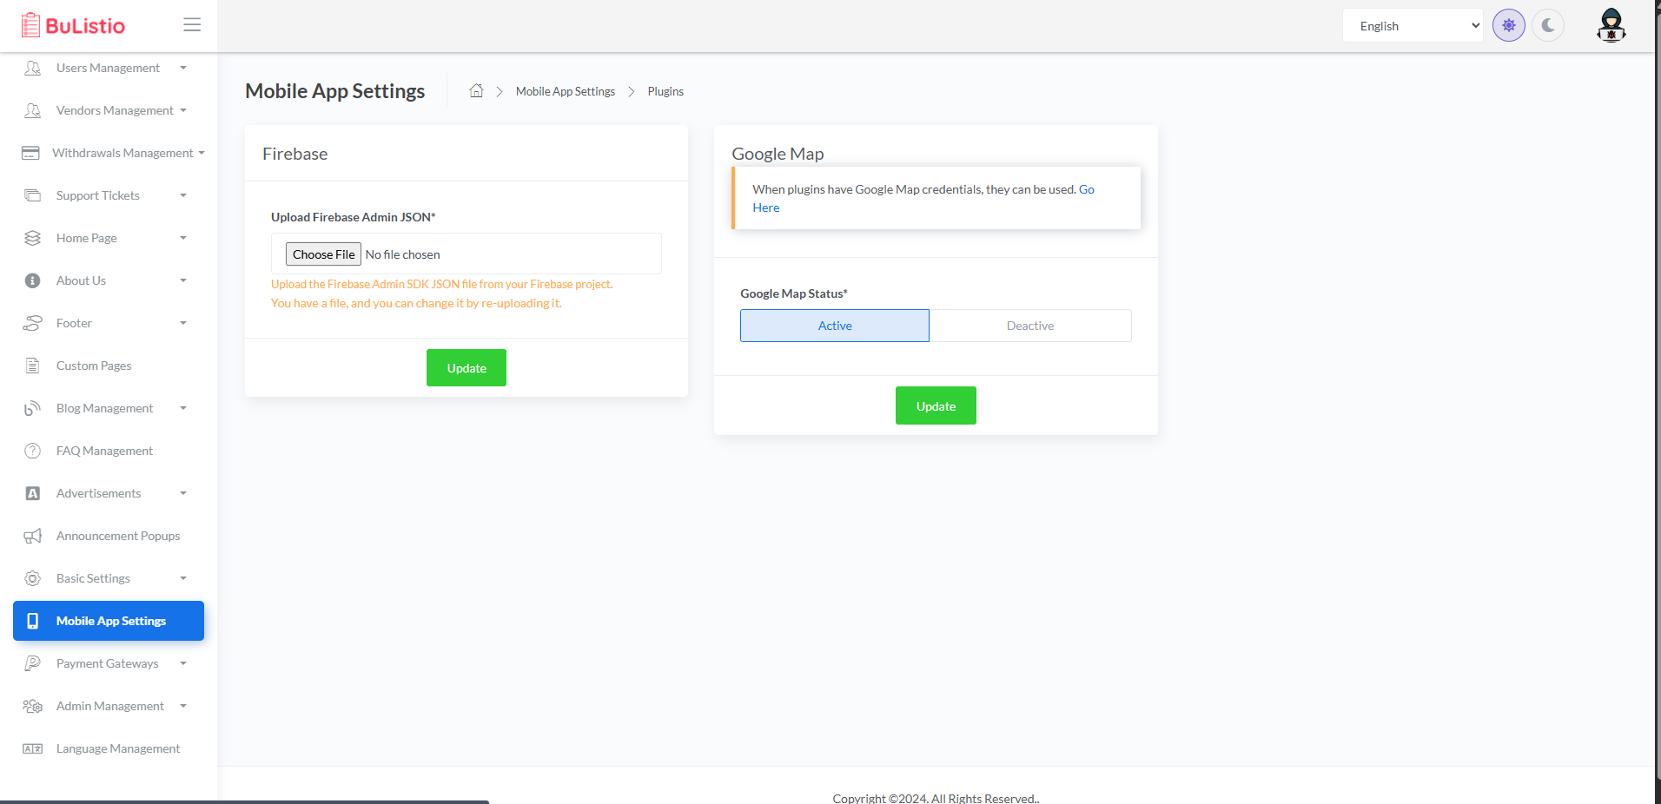Follow the Go Here link
1661x804 pixels.
coord(1086,189)
